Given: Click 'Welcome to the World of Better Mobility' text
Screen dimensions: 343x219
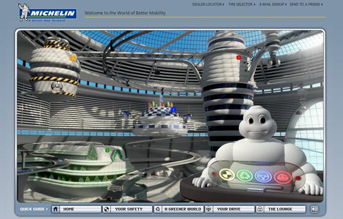Looking at the screenshot, I should coord(125,13).
